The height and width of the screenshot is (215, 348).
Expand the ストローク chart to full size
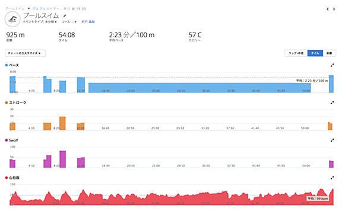(332, 102)
